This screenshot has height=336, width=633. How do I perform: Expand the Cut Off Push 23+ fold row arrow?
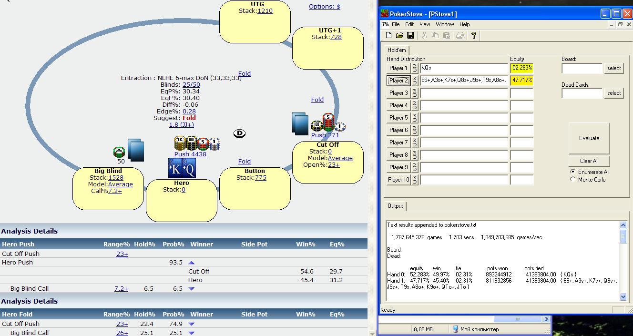pyautogui.click(x=192, y=324)
